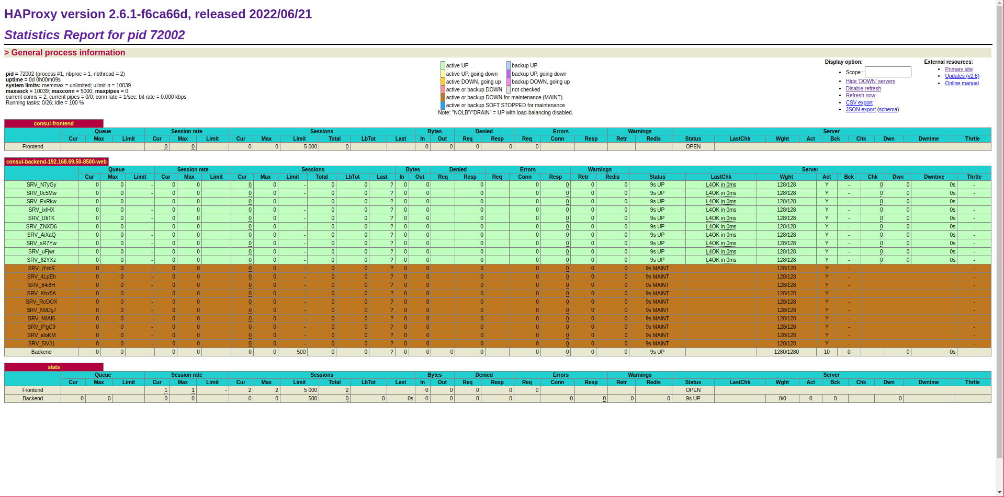Click the consul-backend-192.168.69.50-8500-web table title
The image size is (1004, 497).
pyautogui.click(x=57, y=162)
